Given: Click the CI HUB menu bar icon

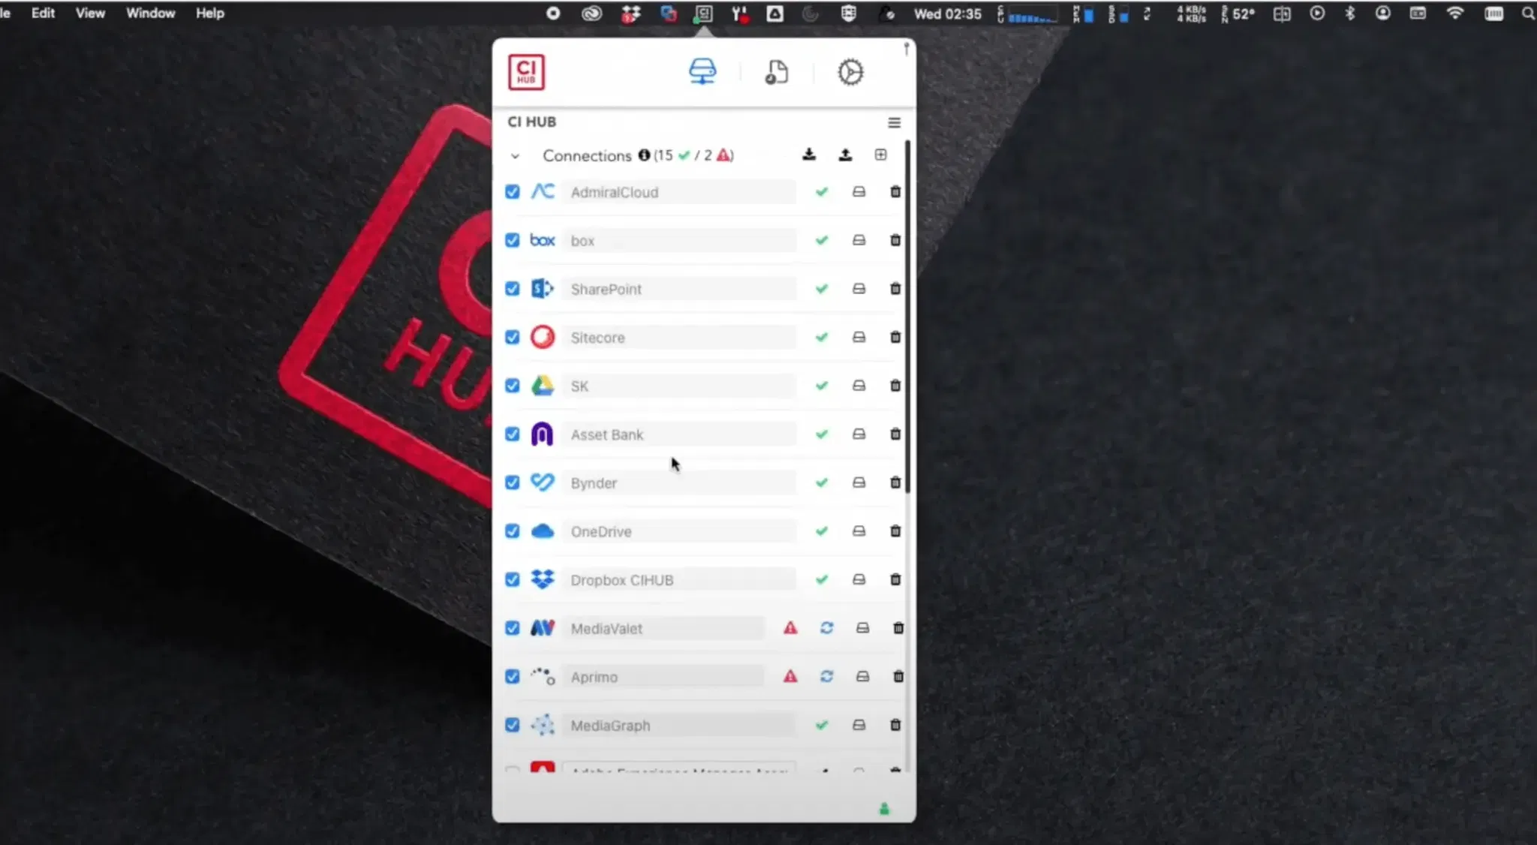Looking at the screenshot, I should click(703, 14).
